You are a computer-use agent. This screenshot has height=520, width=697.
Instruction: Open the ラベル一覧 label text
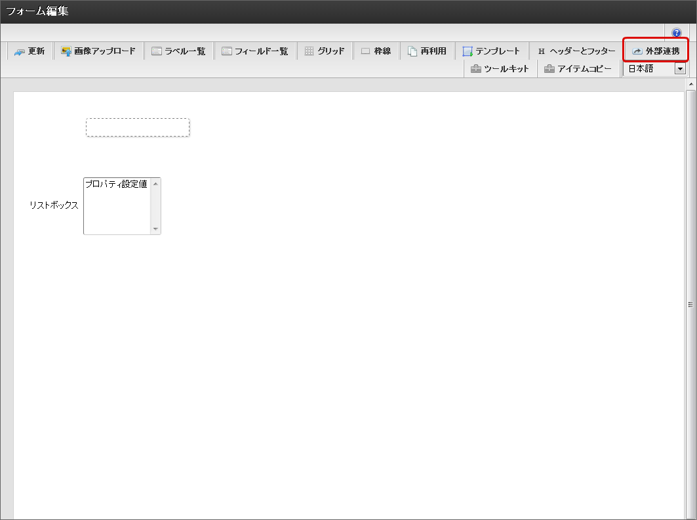tap(186, 51)
